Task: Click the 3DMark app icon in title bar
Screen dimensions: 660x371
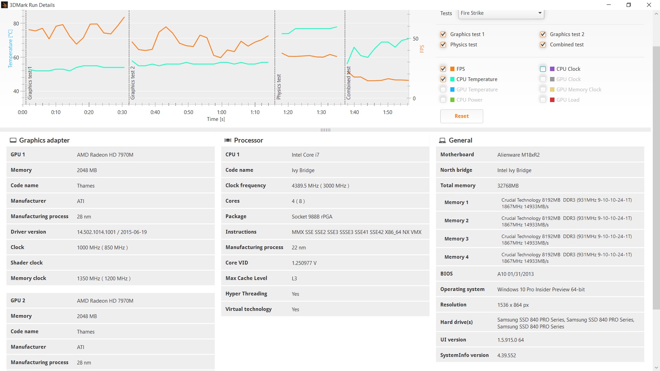Action: click(x=4, y=5)
